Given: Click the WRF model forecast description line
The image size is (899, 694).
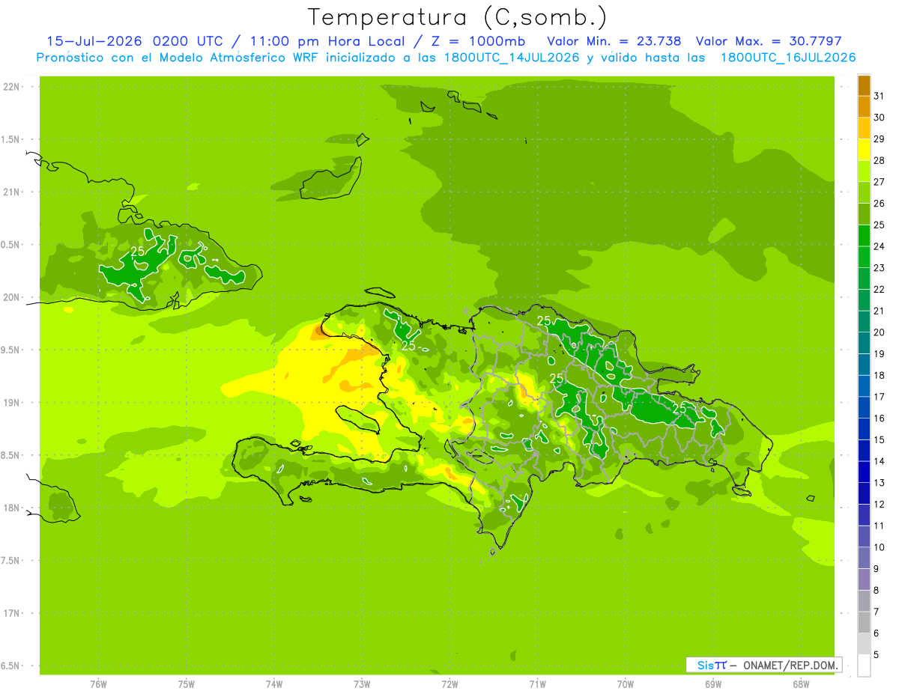Looking at the screenshot, I should [447, 58].
